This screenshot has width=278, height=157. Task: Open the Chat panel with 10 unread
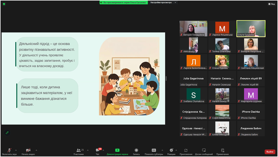click(x=98, y=151)
